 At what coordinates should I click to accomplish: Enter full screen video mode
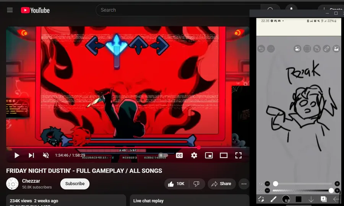pyautogui.click(x=238, y=155)
